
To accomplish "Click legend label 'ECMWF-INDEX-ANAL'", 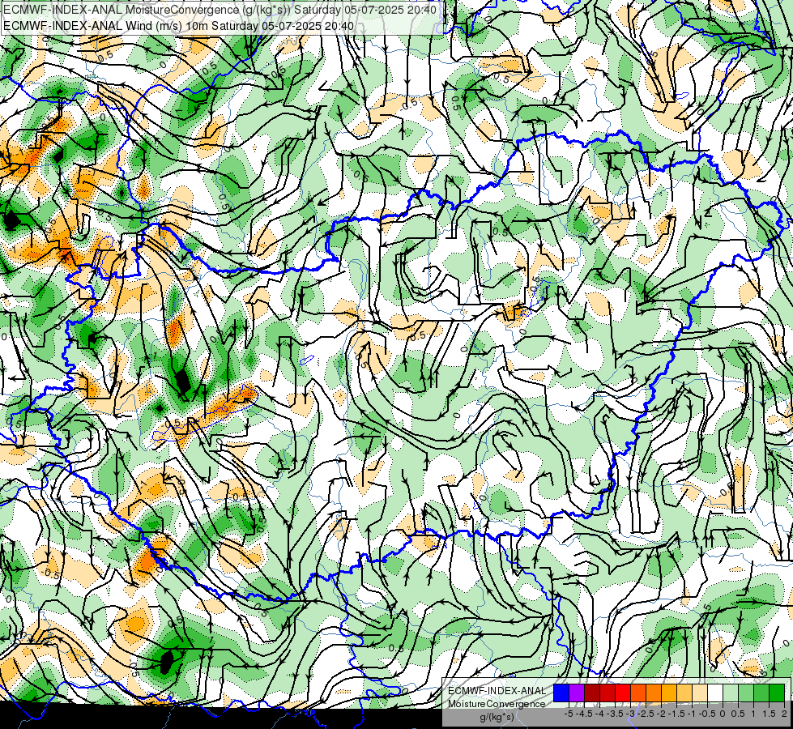I will 497,691.
